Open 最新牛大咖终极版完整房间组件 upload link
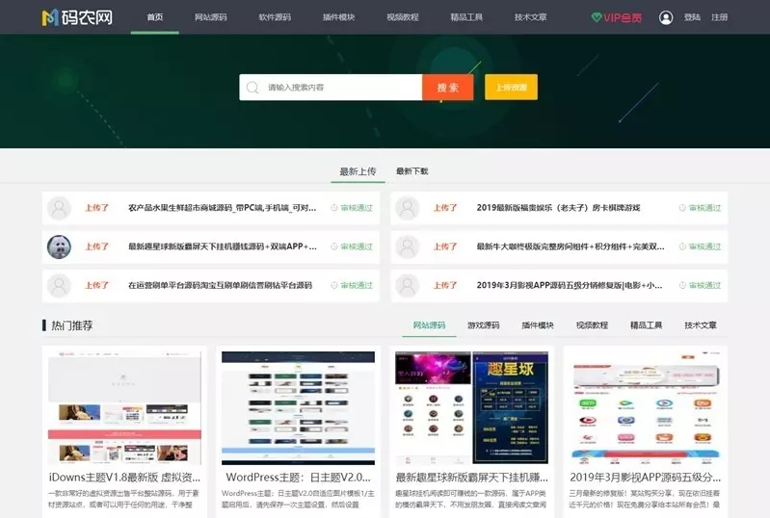Viewport: 770px width, 518px height. (x=570, y=246)
